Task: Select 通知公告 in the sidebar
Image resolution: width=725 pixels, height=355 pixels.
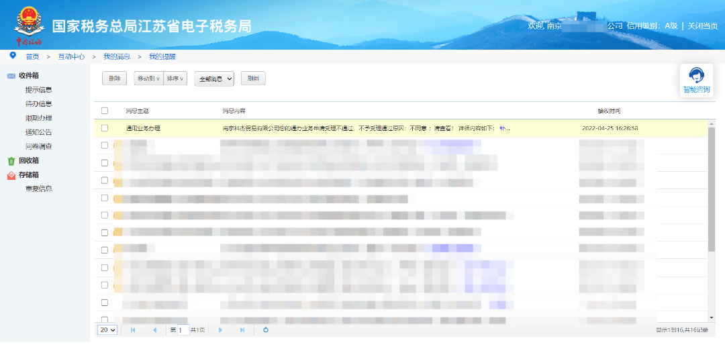Action: tap(38, 132)
